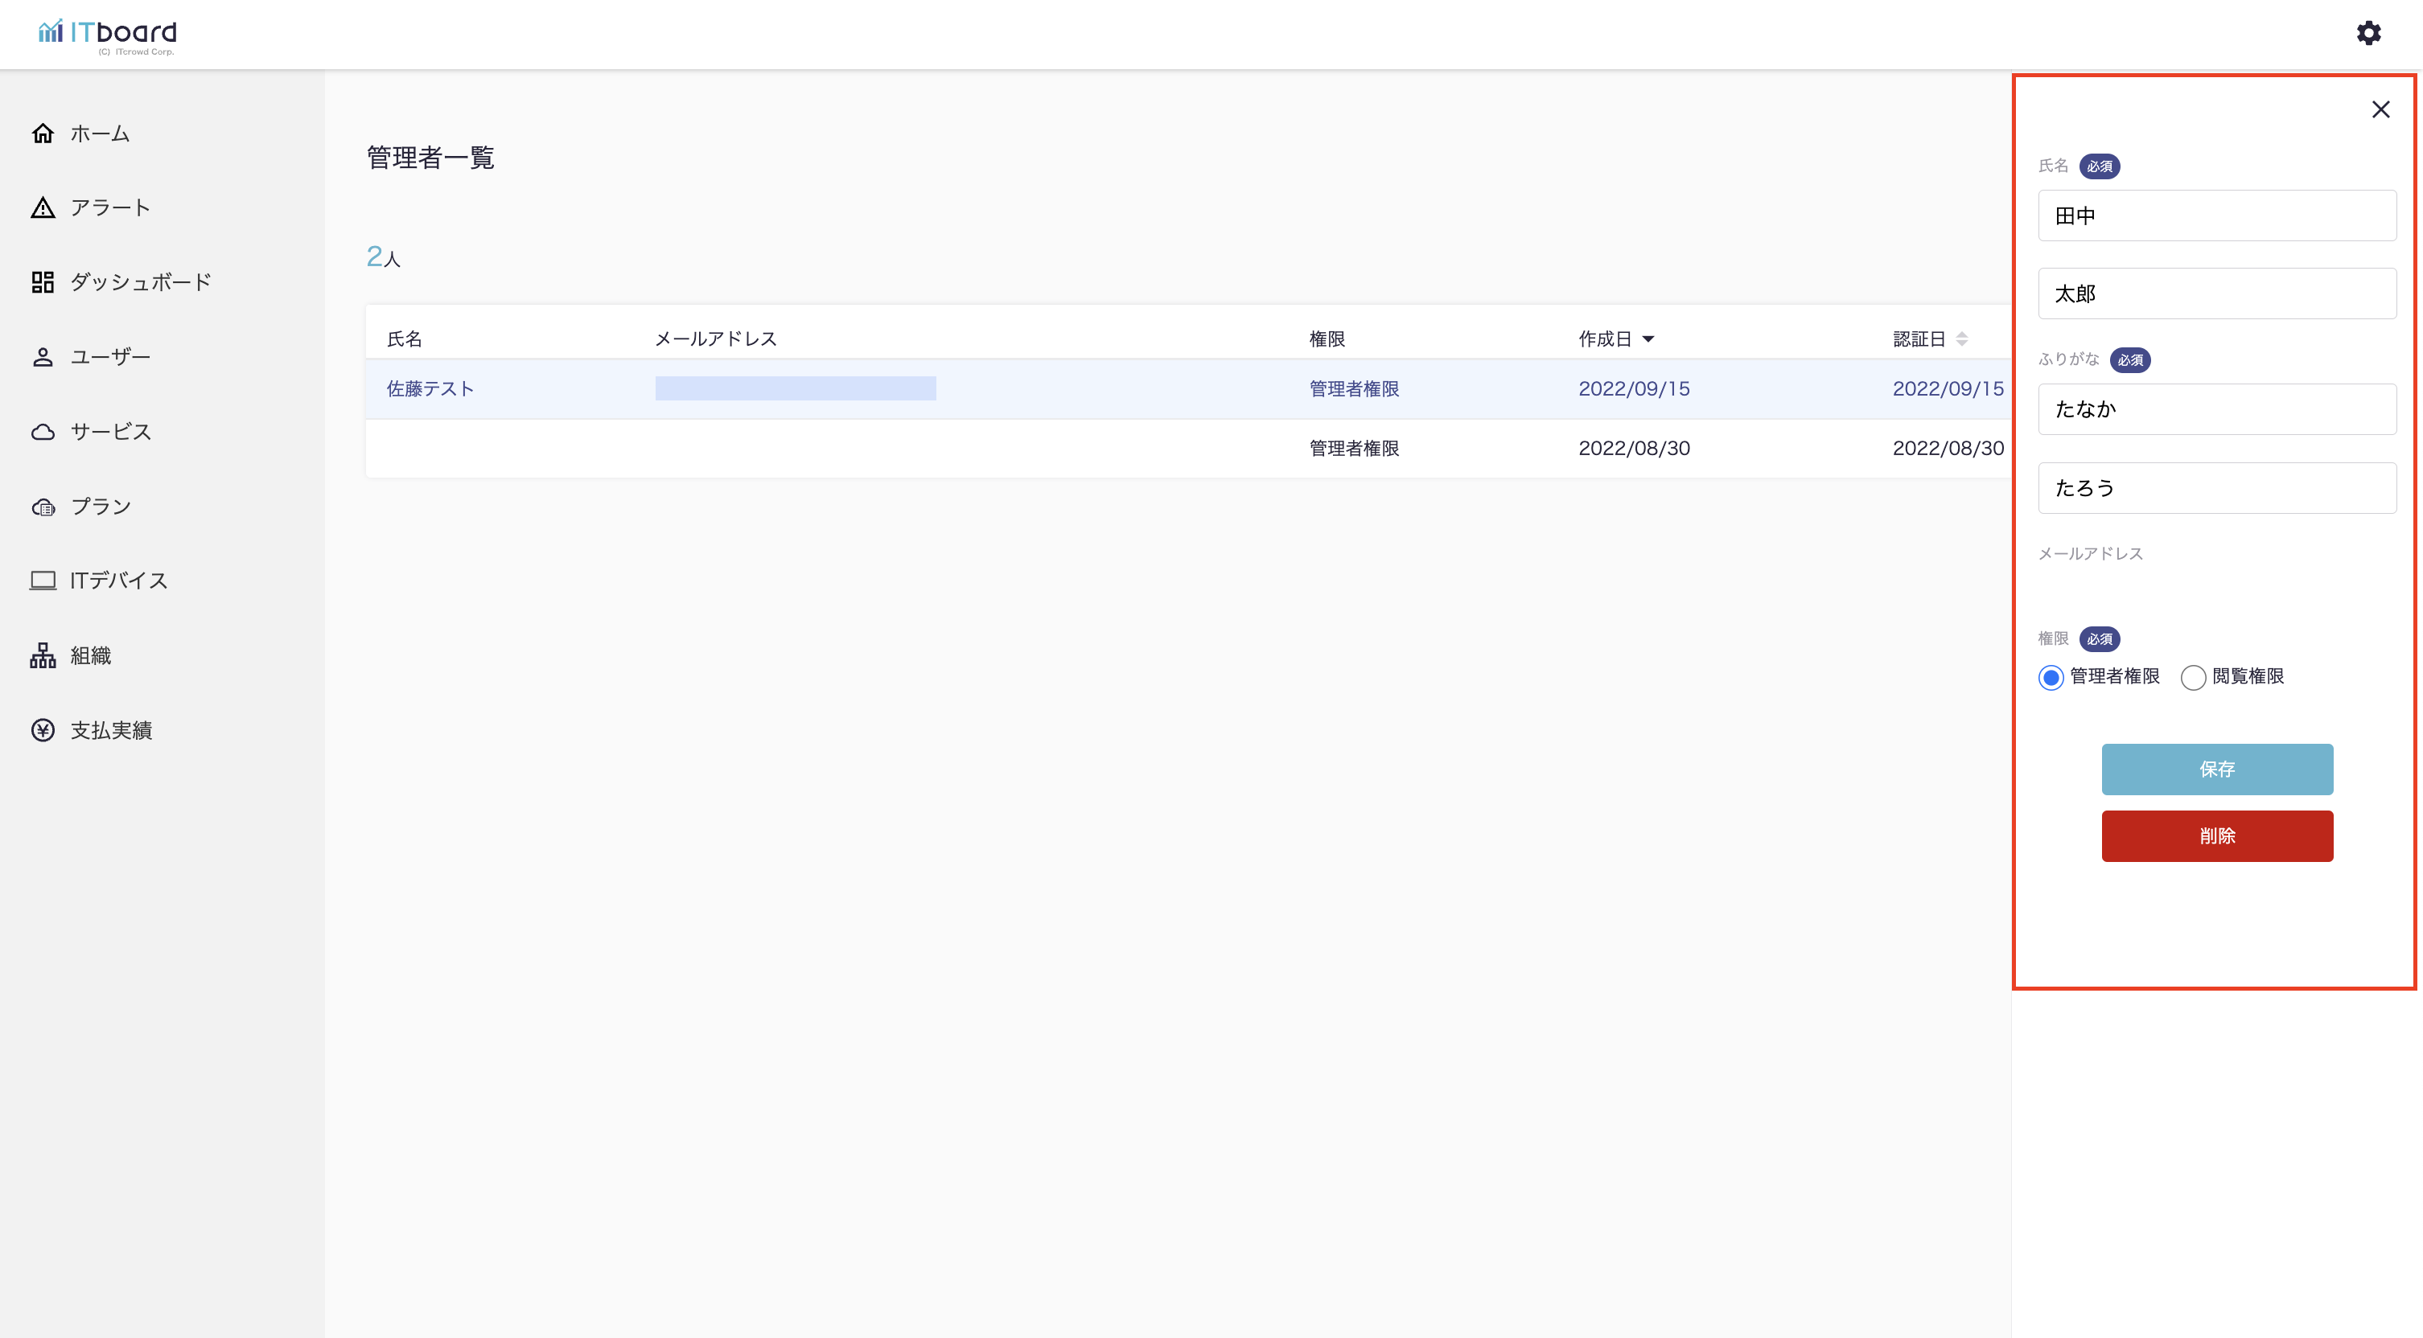The width and height of the screenshot is (2423, 1338).
Task: Select the User person icon
Action: point(43,357)
